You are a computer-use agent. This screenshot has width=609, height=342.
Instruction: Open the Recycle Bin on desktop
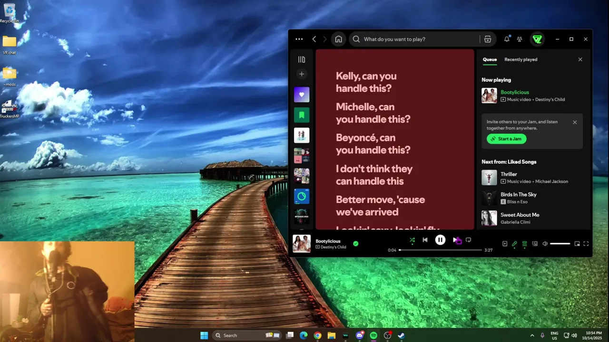pos(9,13)
